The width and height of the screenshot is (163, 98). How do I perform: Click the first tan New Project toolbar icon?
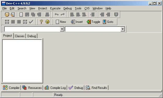7,15
